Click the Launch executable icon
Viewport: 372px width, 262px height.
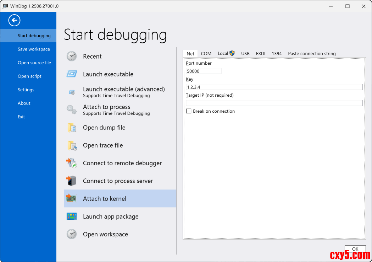[72, 74]
